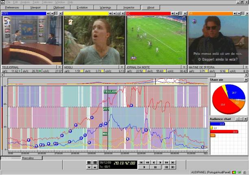Click first vertical bars icon beside timecode
The image size is (249, 175).
(x=89, y=162)
